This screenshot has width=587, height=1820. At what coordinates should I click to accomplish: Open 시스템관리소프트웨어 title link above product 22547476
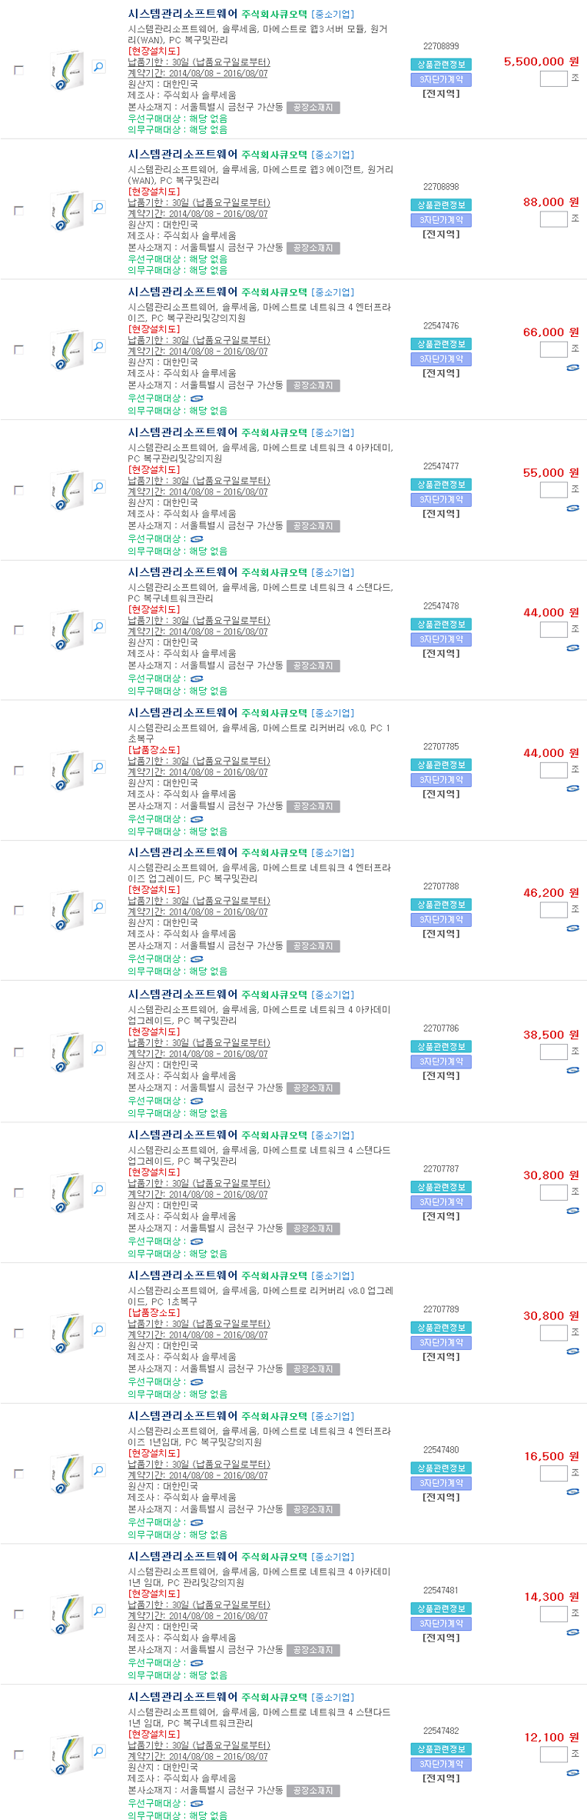(x=183, y=292)
